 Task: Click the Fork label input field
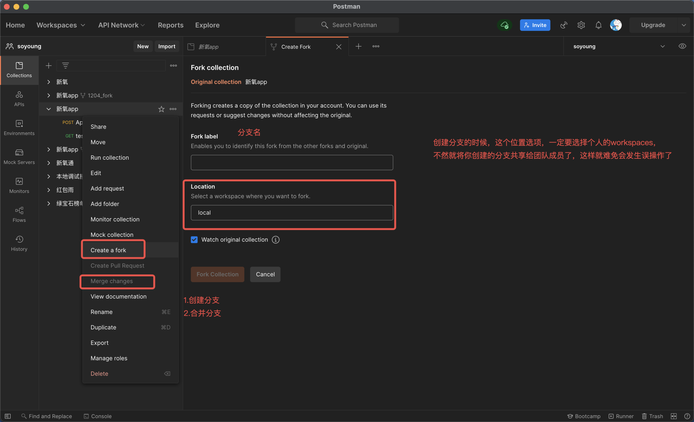click(x=291, y=162)
